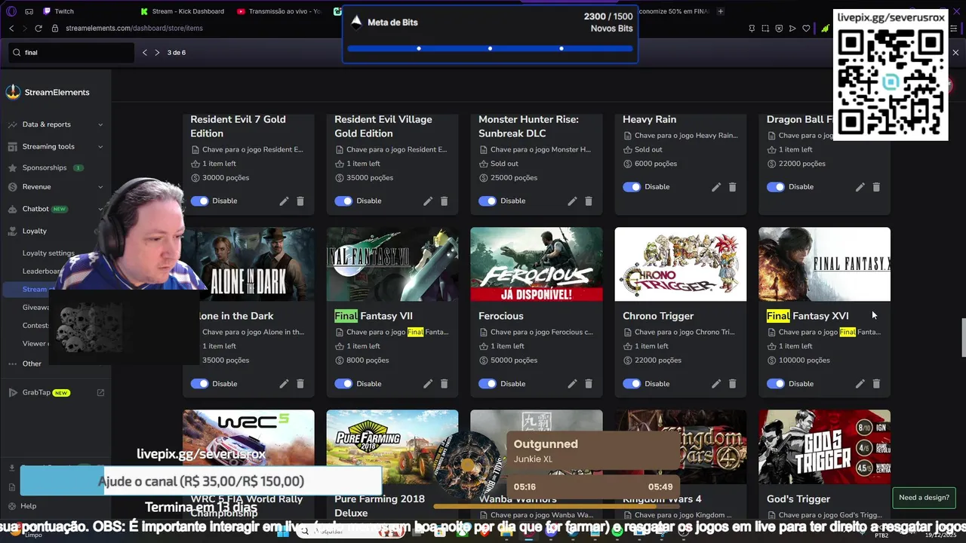Open the Other sidebar section
Viewport: 966px width, 543px height.
32,364
